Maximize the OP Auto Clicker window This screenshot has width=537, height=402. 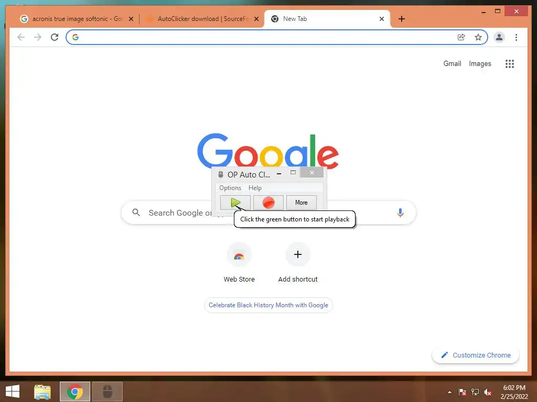pos(293,173)
